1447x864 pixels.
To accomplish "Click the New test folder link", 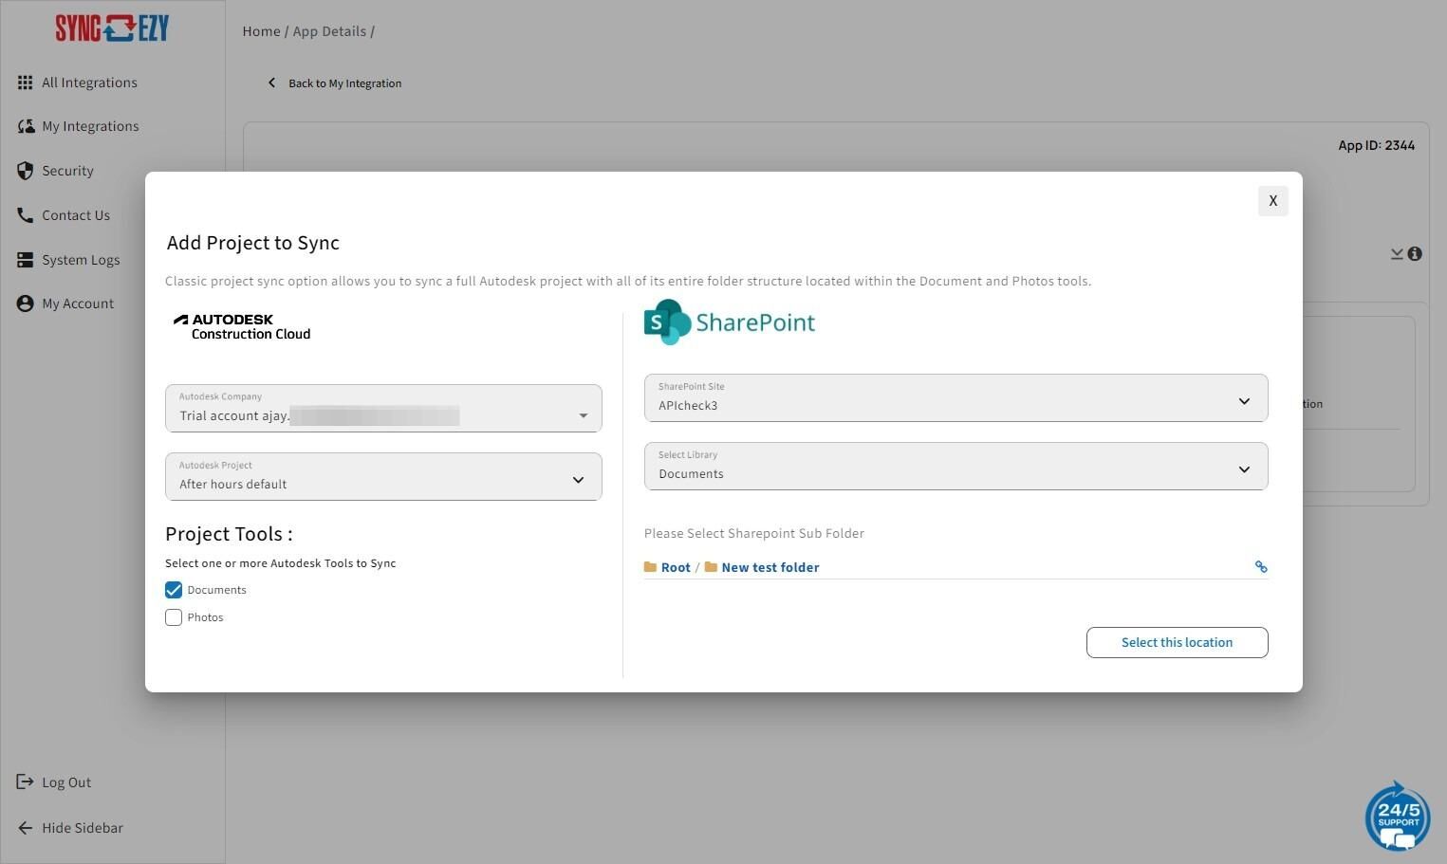I will click(x=770, y=567).
